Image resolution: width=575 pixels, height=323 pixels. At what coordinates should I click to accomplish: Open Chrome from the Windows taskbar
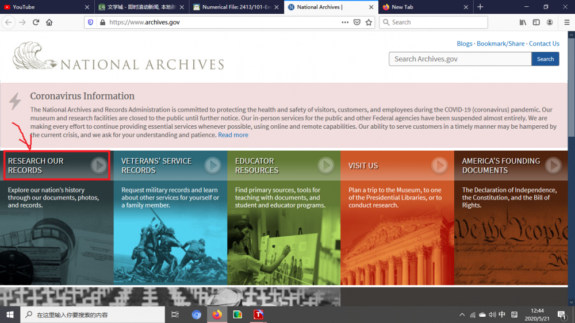[197, 315]
